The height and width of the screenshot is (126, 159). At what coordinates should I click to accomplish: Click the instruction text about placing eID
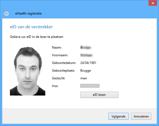(x=36, y=37)
